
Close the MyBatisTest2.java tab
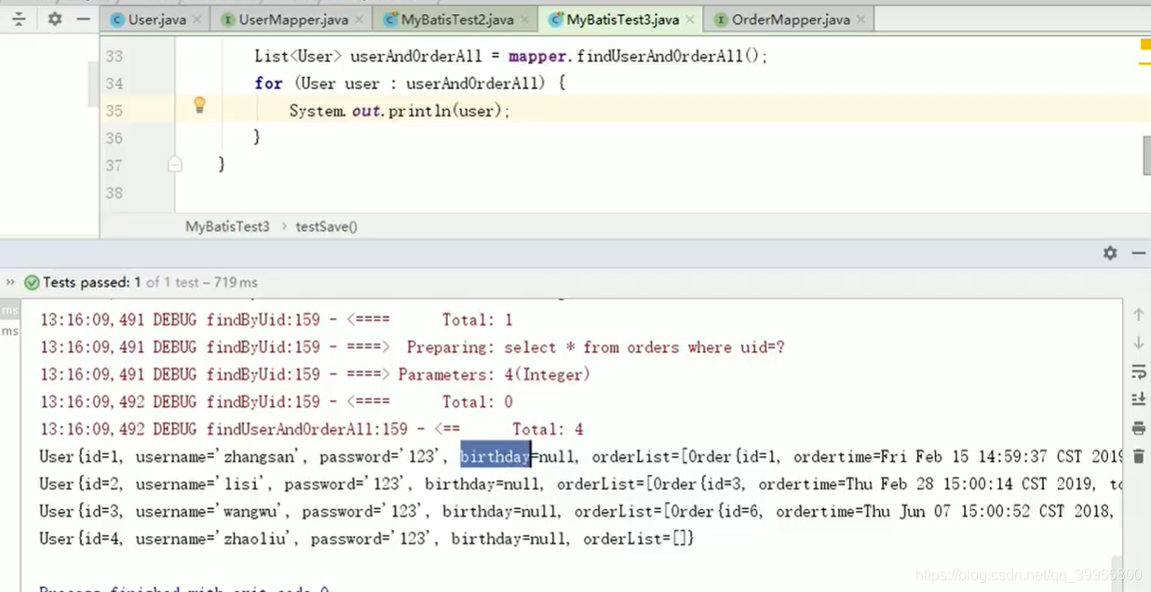[523, 20]
